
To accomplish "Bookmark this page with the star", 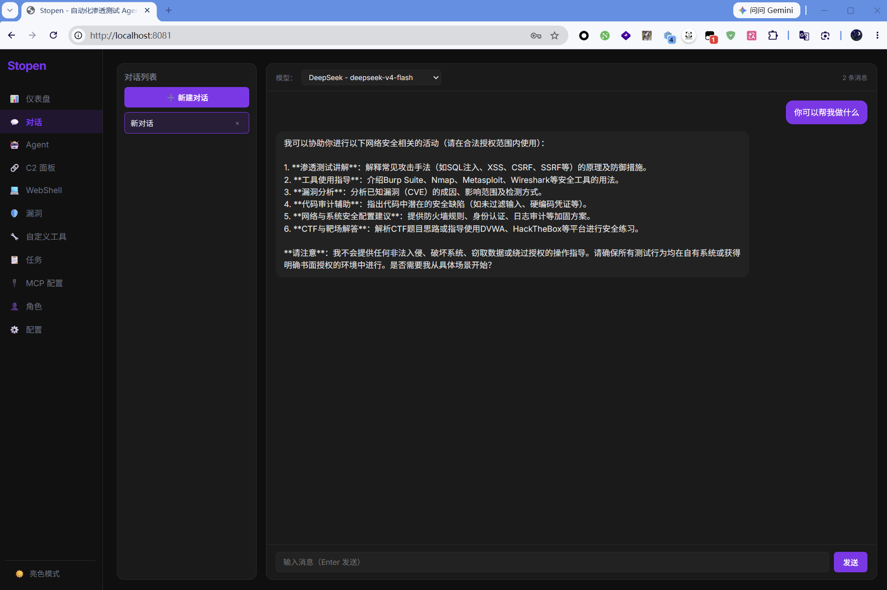I will (x=554, y=35).
